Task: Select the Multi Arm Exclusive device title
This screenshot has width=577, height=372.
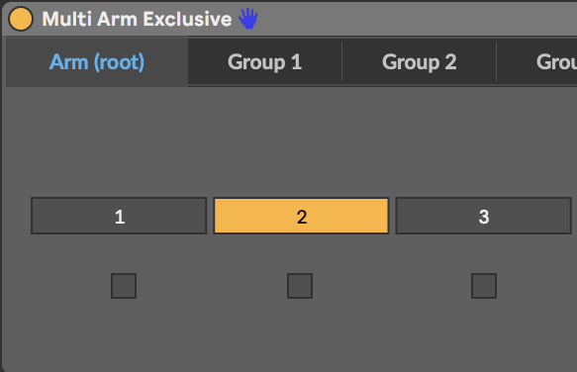Action: click(x=137, y=19)
